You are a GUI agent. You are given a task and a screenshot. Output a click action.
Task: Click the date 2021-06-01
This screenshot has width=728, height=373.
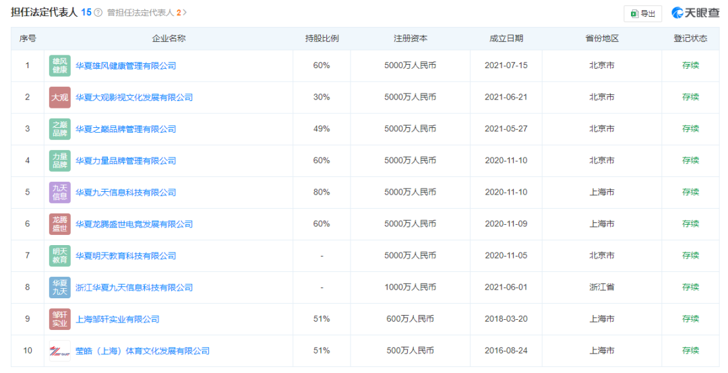pyautogui.click(x=506, y=287)
